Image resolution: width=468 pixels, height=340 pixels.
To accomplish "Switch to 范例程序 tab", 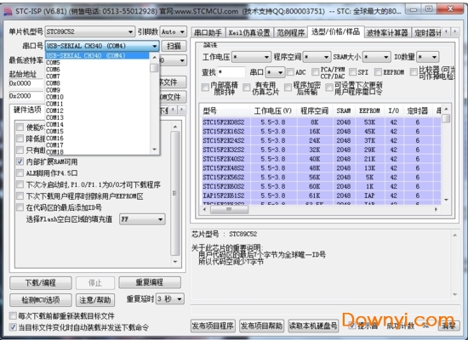I will 290,32.
